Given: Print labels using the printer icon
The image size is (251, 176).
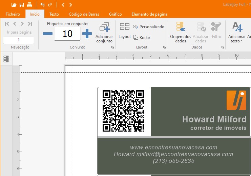Looking at the screenshot, I should (29, 5).
